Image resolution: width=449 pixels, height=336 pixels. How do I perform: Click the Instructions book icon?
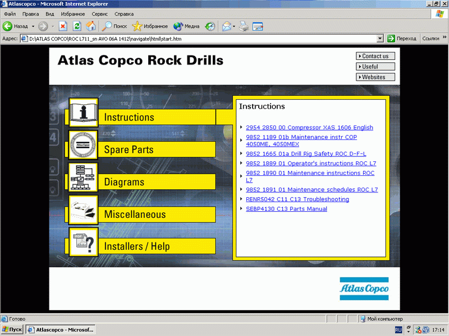click(83, 113)
